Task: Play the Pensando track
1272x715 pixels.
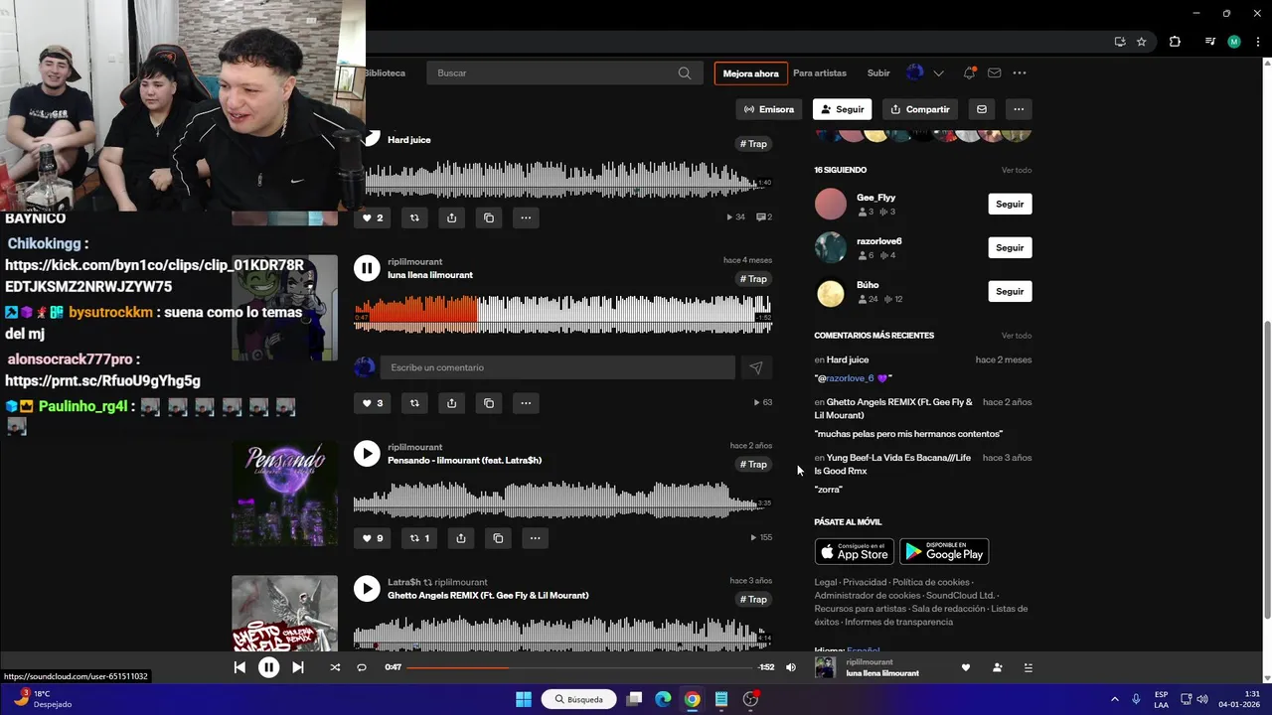Action: [367, 453]
